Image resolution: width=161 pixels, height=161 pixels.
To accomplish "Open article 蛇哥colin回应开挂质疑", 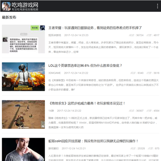I will pyautogui.click(x=93, y=141).
